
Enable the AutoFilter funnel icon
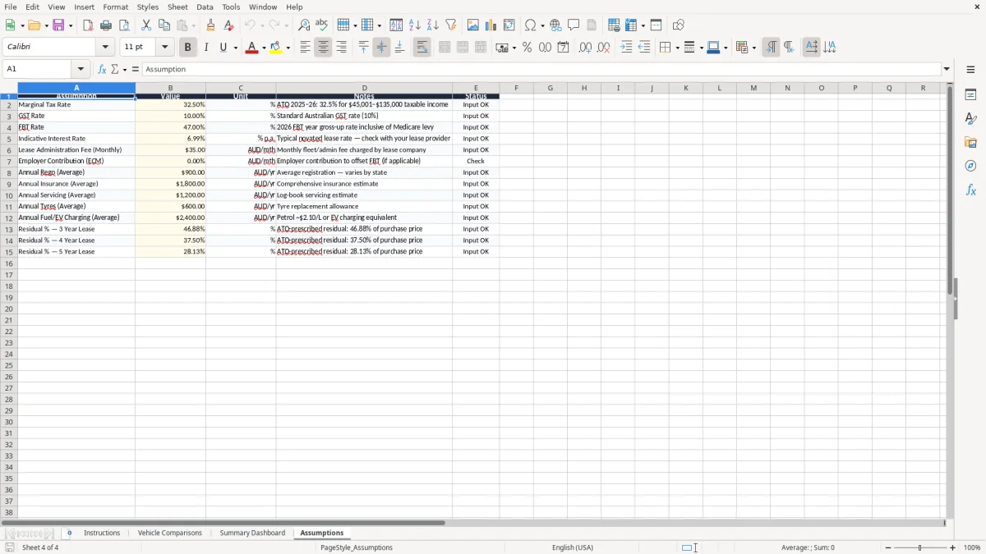[x=450, y=25]
